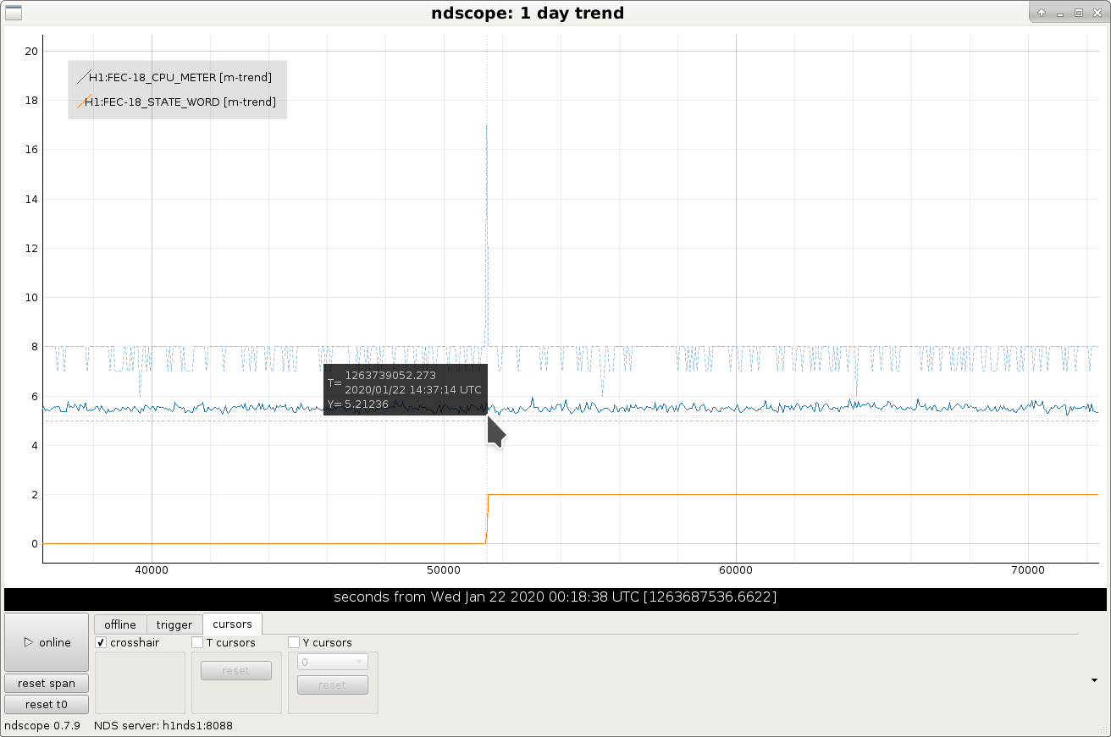The width and height of the screenshot is (1111, 737).
Task: Disable the crosshair checkbox
Action: (102, 643)
